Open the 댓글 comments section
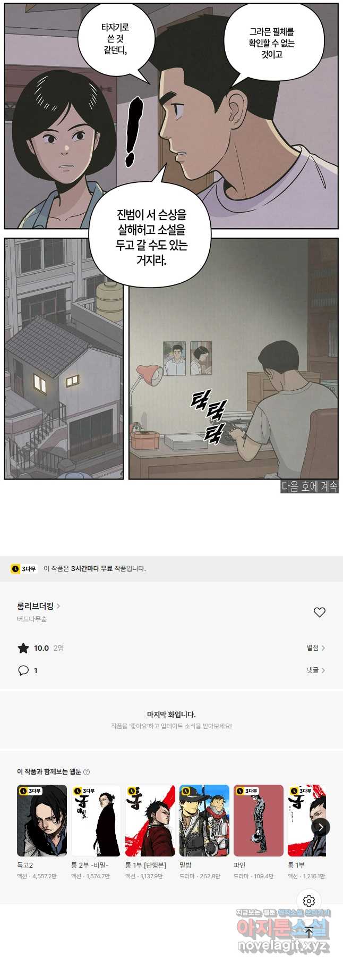 tap(315, 670)
